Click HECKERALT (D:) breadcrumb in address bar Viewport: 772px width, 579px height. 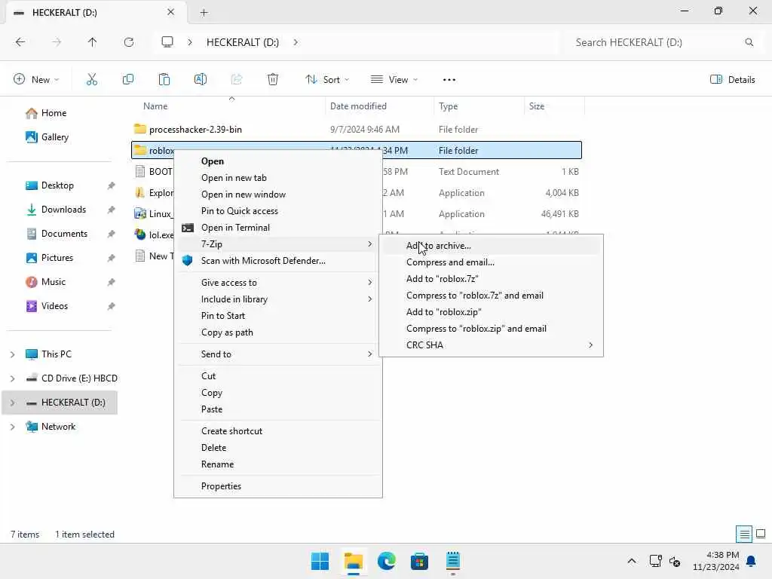click(243, 42)
